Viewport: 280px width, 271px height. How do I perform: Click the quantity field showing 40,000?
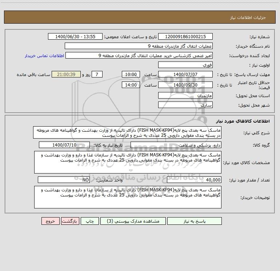click(x=194, y=180)
